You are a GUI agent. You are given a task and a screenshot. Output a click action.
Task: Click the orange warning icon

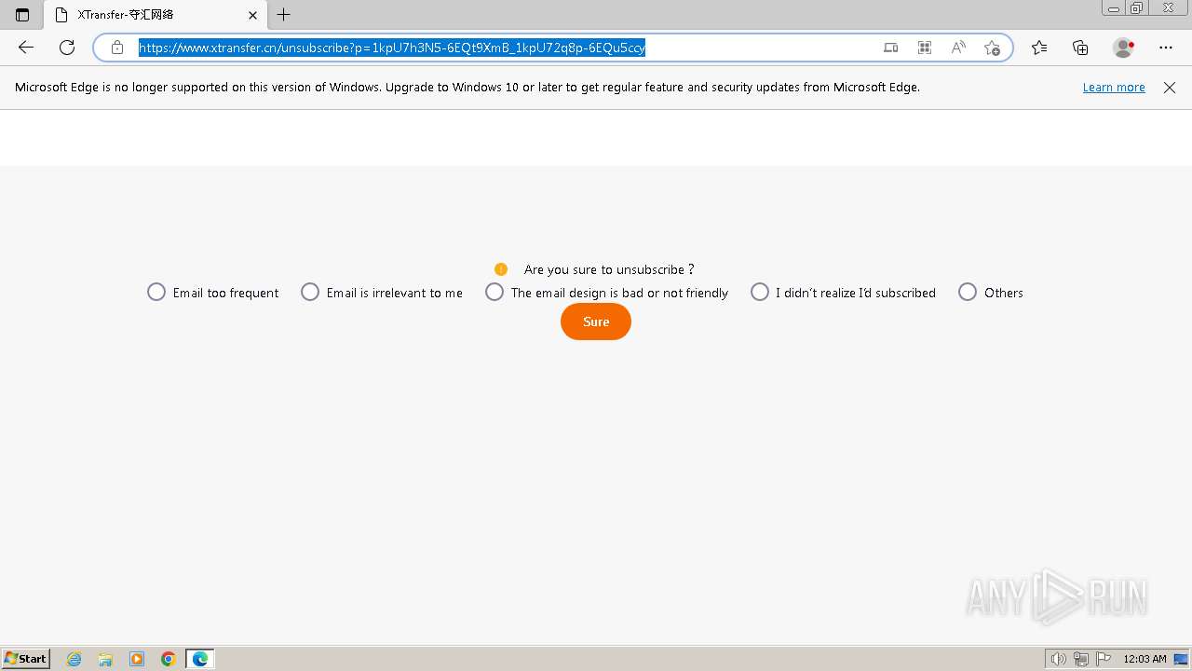pyautogui.click(x=501, y=269)
